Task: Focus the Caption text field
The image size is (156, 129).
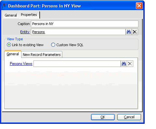Action: point(84,24)
